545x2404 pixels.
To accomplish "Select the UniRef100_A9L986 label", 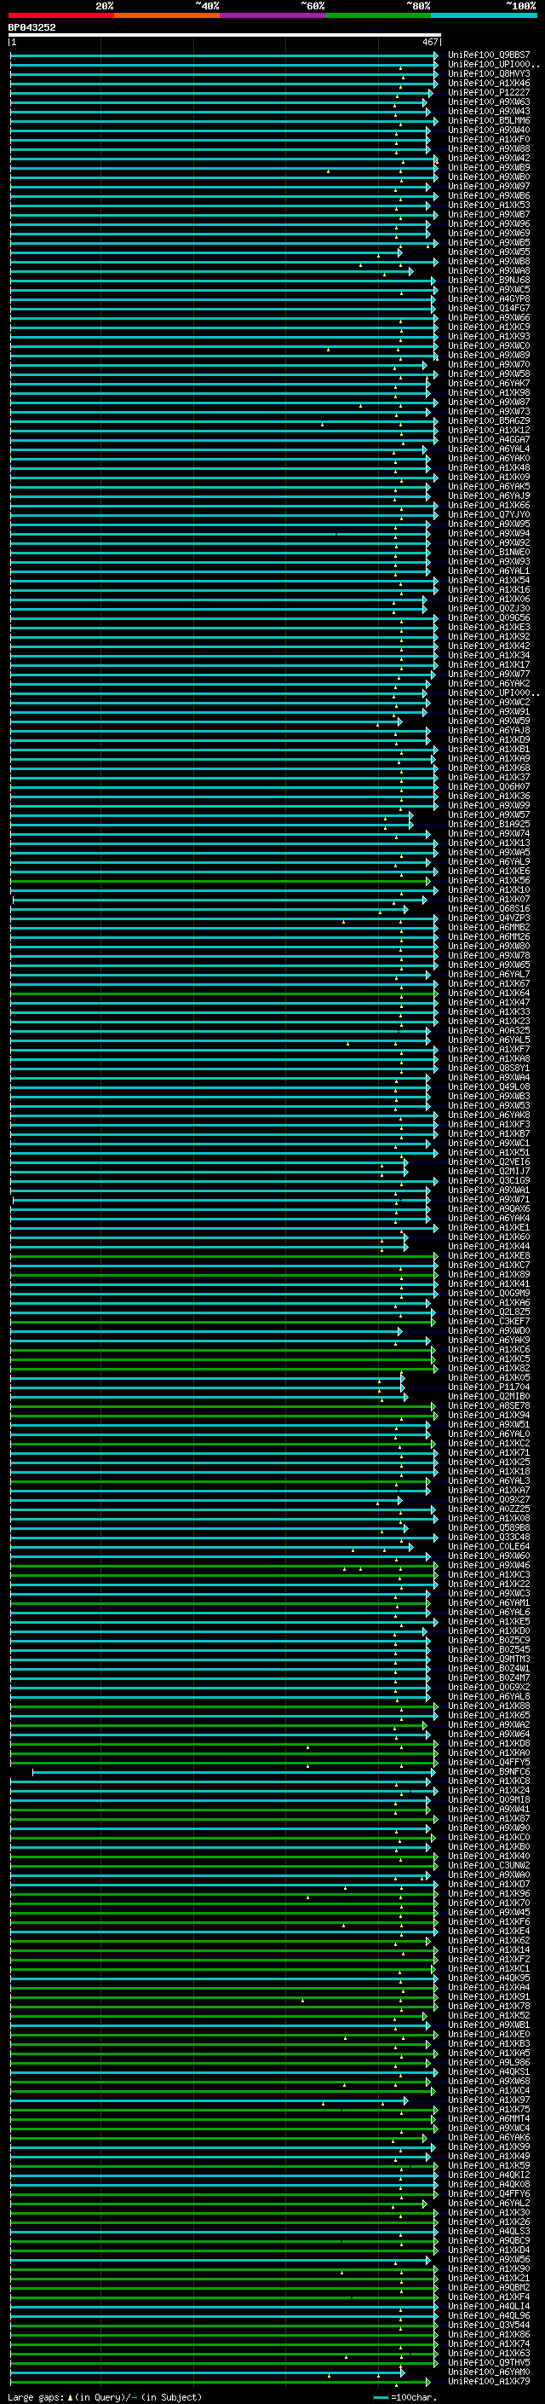I will click(489, 2062).
